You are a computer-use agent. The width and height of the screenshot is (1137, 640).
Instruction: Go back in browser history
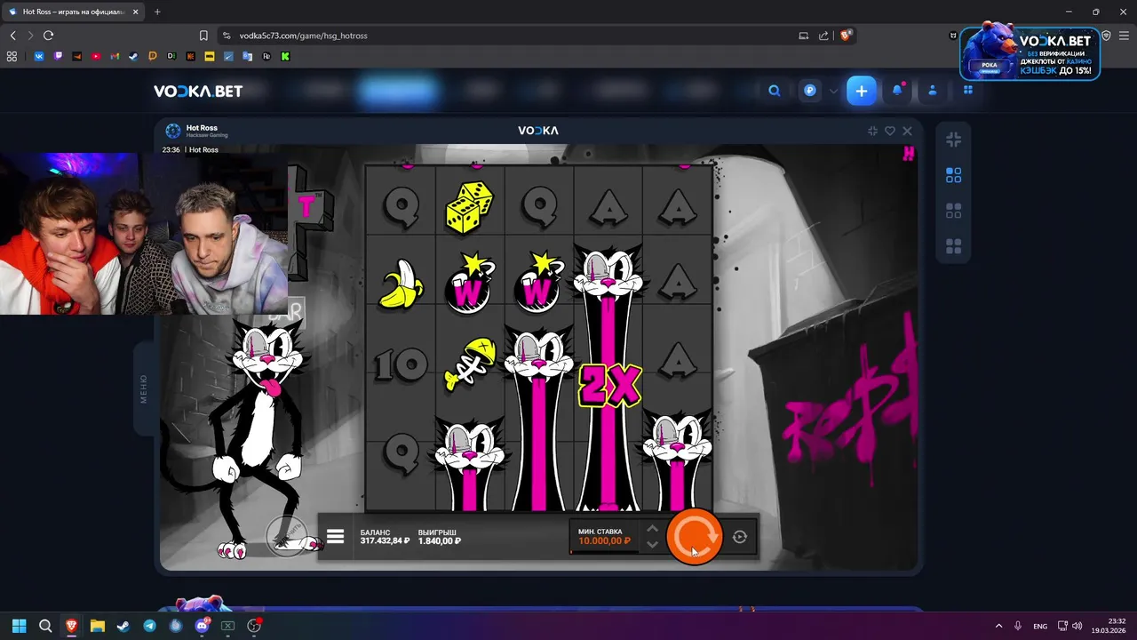pyautogui.click(x=12, y=36)
